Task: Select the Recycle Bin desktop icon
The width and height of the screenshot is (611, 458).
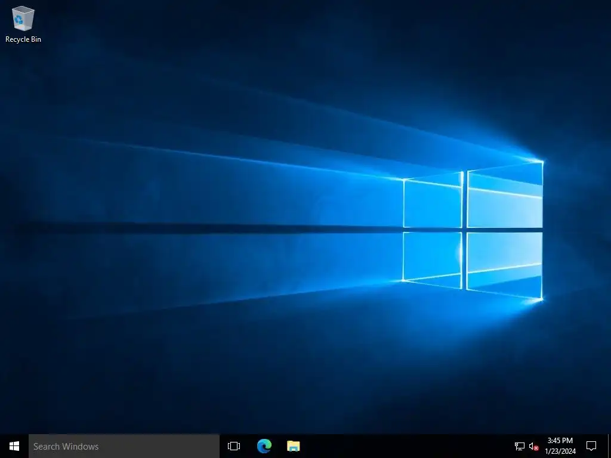Action: (23, 24)
